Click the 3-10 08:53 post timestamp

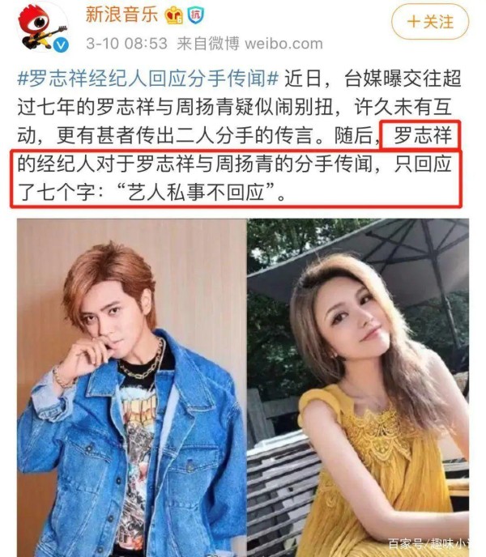coord(126,44)
